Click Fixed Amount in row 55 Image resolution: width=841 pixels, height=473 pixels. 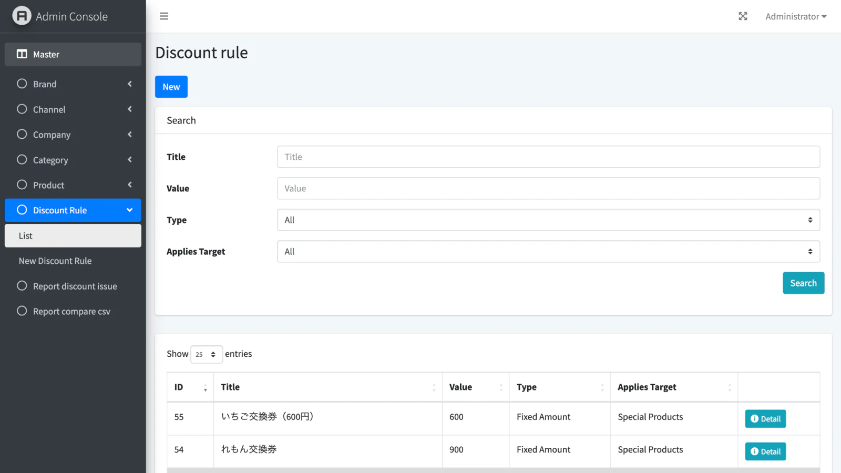point(543,417)
